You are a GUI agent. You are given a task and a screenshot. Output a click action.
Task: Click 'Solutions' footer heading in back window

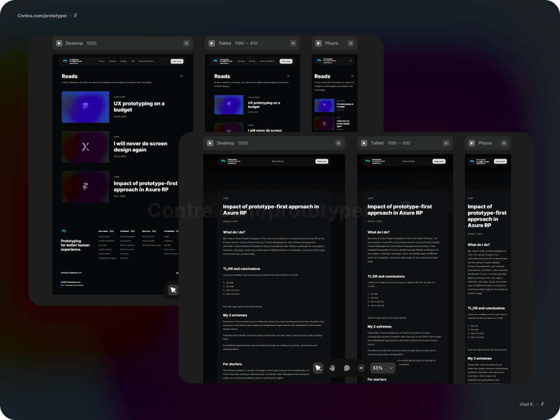[125, 231]
